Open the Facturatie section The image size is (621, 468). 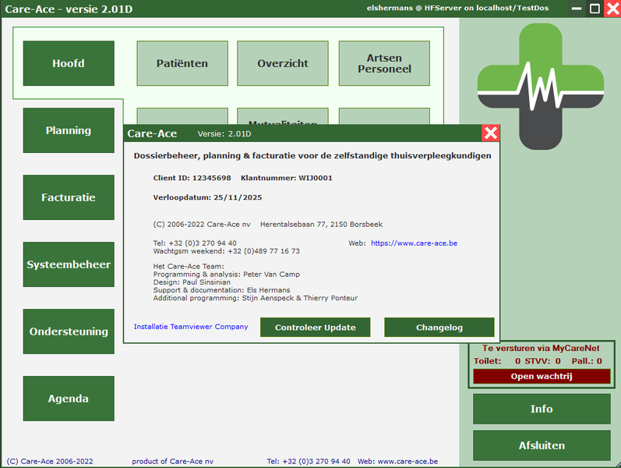pyautogui.click(x=69, y=197)
